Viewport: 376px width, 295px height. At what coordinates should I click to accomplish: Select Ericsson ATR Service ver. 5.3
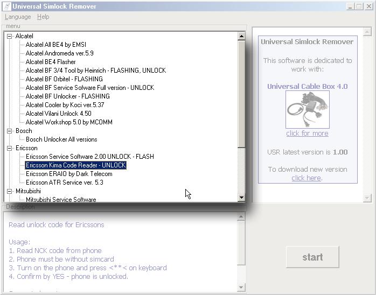pos(65,182)
